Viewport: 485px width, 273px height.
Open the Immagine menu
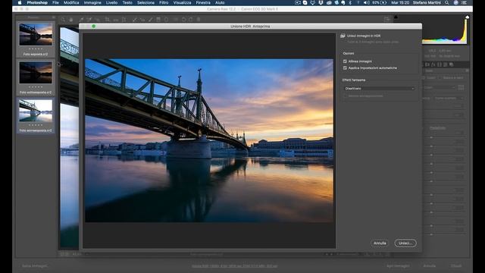tap(92, 2)
